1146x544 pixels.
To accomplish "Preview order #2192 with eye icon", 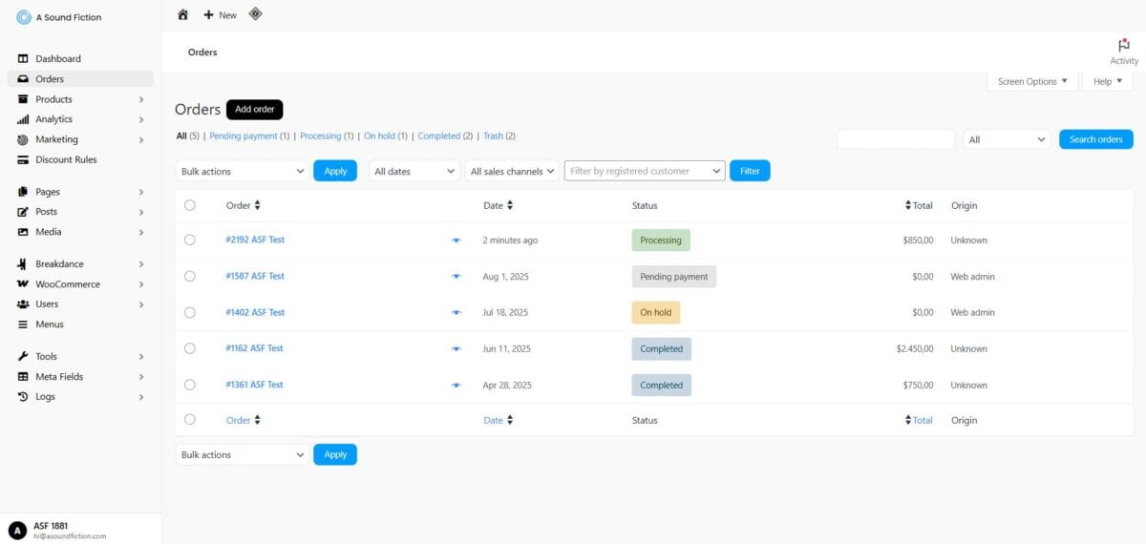I will tap(456, 241).
